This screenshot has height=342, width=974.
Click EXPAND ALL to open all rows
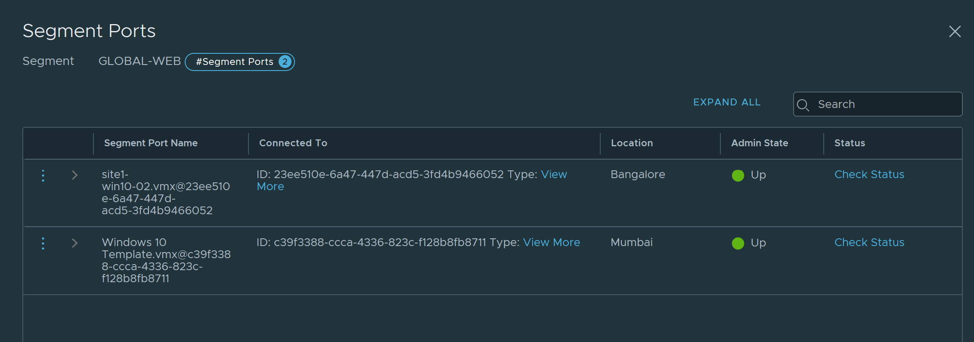pyautogui.click(x=726, y=102)
